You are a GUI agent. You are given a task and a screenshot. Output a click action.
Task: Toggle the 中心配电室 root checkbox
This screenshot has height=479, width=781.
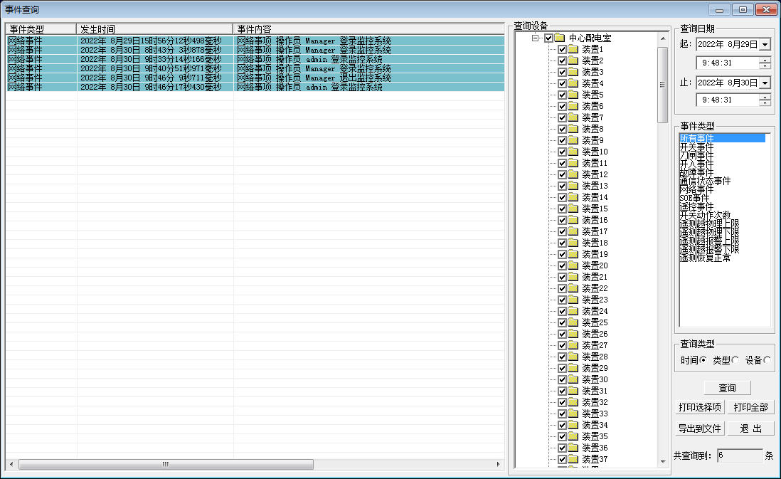pos(548,38)
